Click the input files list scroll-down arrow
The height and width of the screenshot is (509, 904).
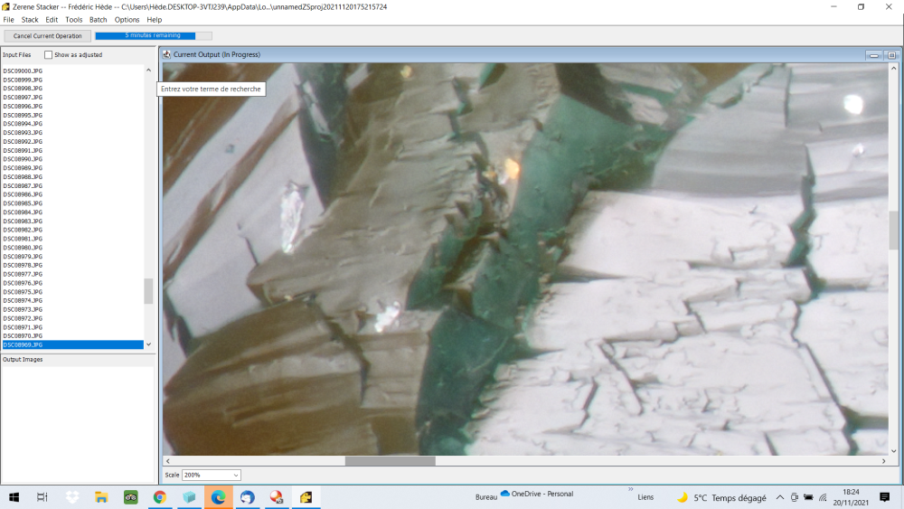coord(148,344)
